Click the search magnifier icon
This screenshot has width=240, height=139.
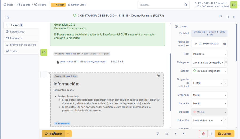pyautogui.click(x=186, y=5)
